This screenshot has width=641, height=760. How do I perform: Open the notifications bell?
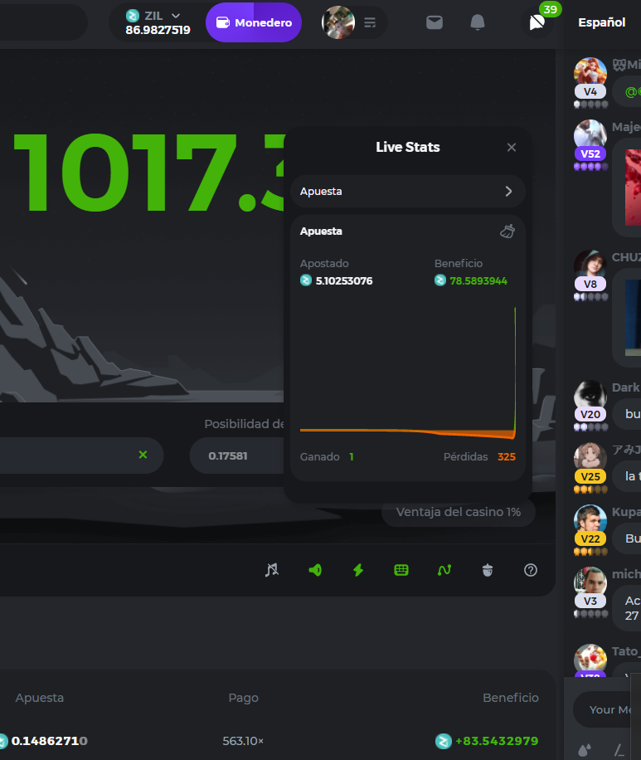pyautogui.click(x=478, y=22)
